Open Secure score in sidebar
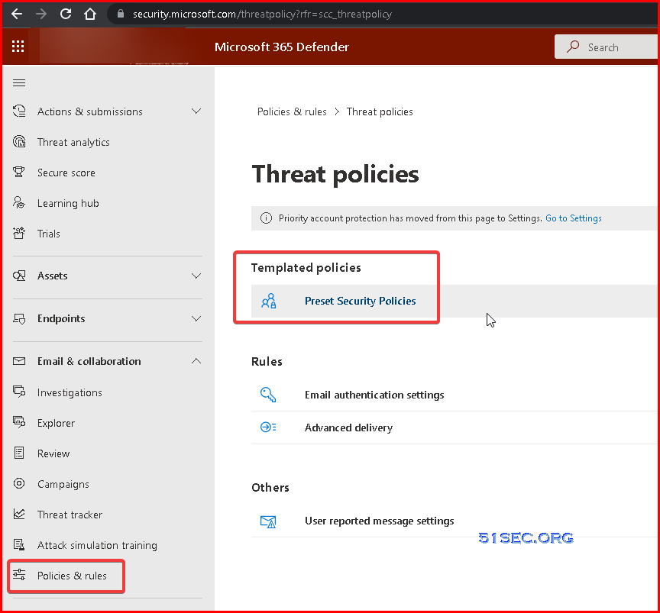Screen dimensions: 660x613 [x=66, y=173]
